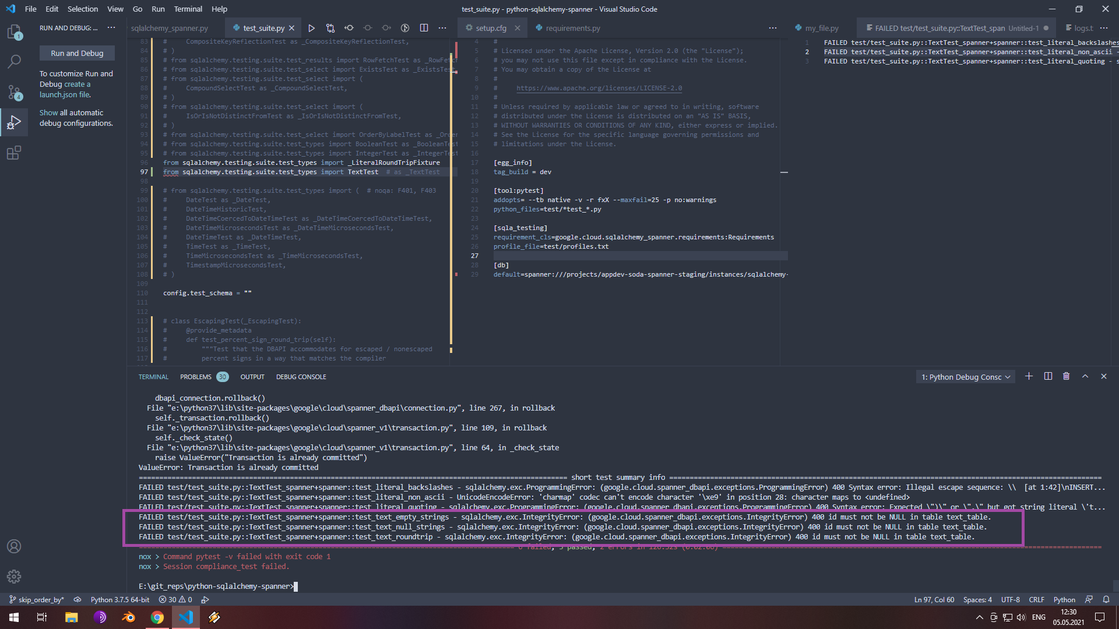The image size is (1119, 629).
Task: Toggle the split terminal icon
Action: pos(1048,376)
